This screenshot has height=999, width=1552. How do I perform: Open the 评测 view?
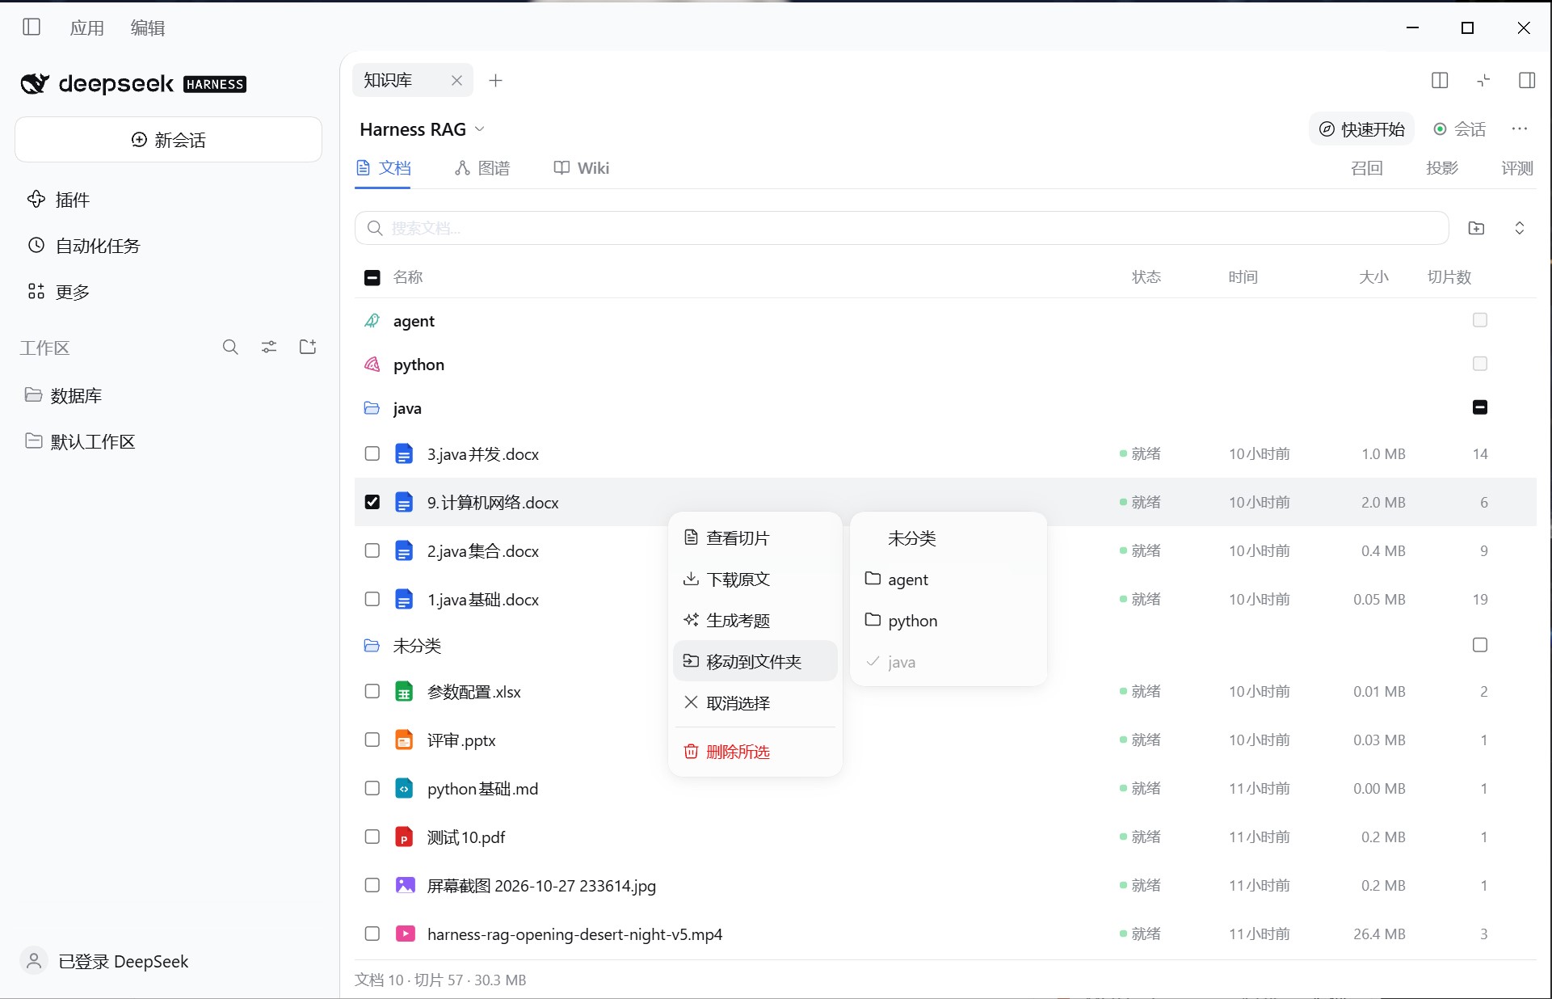(x=1517, y=168)
